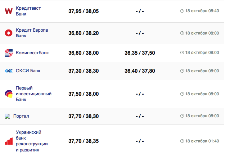Click the 37,70 / 38,35 rate
Screen dimensions: 225x159
pyautogui.click(x=84, y=141)
